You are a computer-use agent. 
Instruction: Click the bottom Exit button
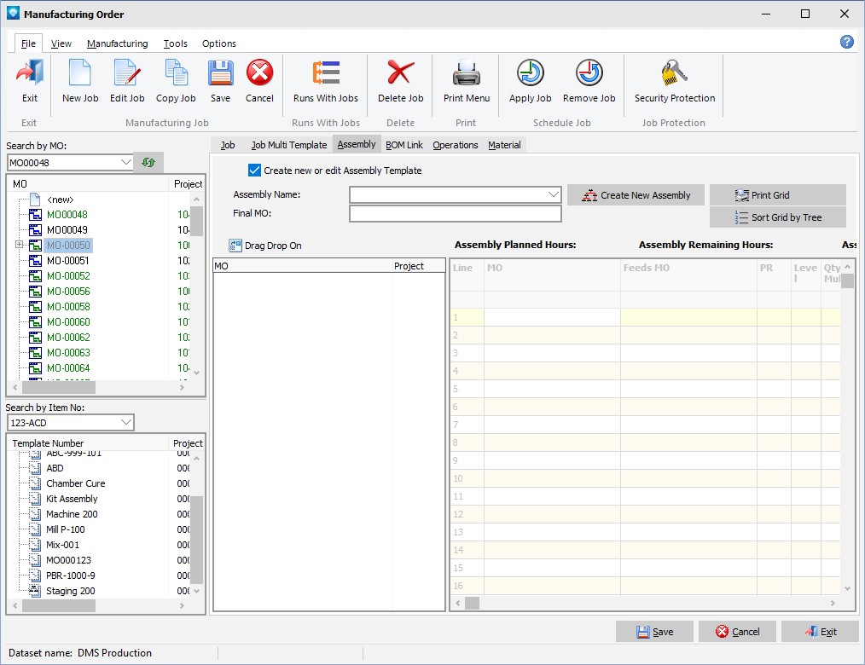pos(820,632)
